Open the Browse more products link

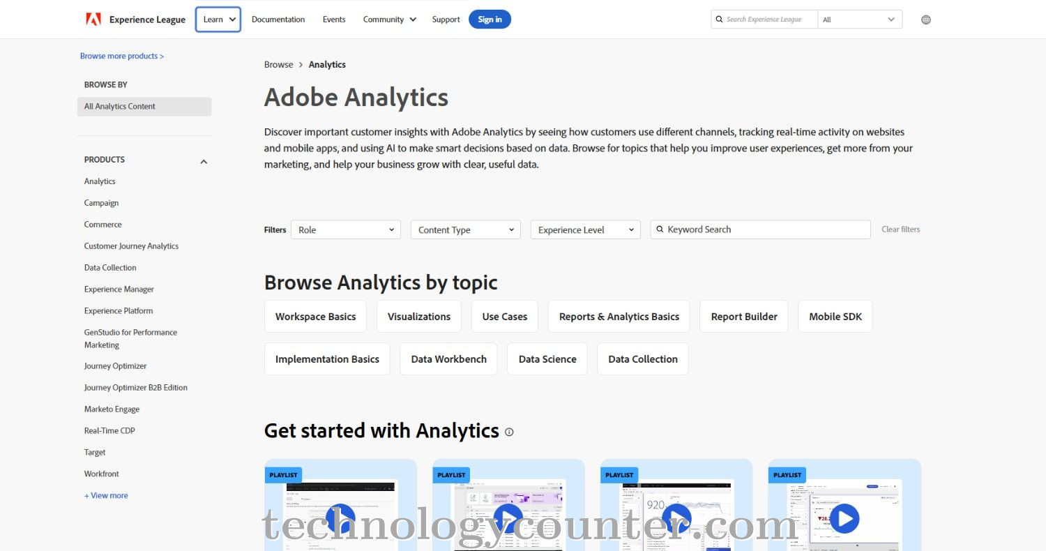point(122,56)
